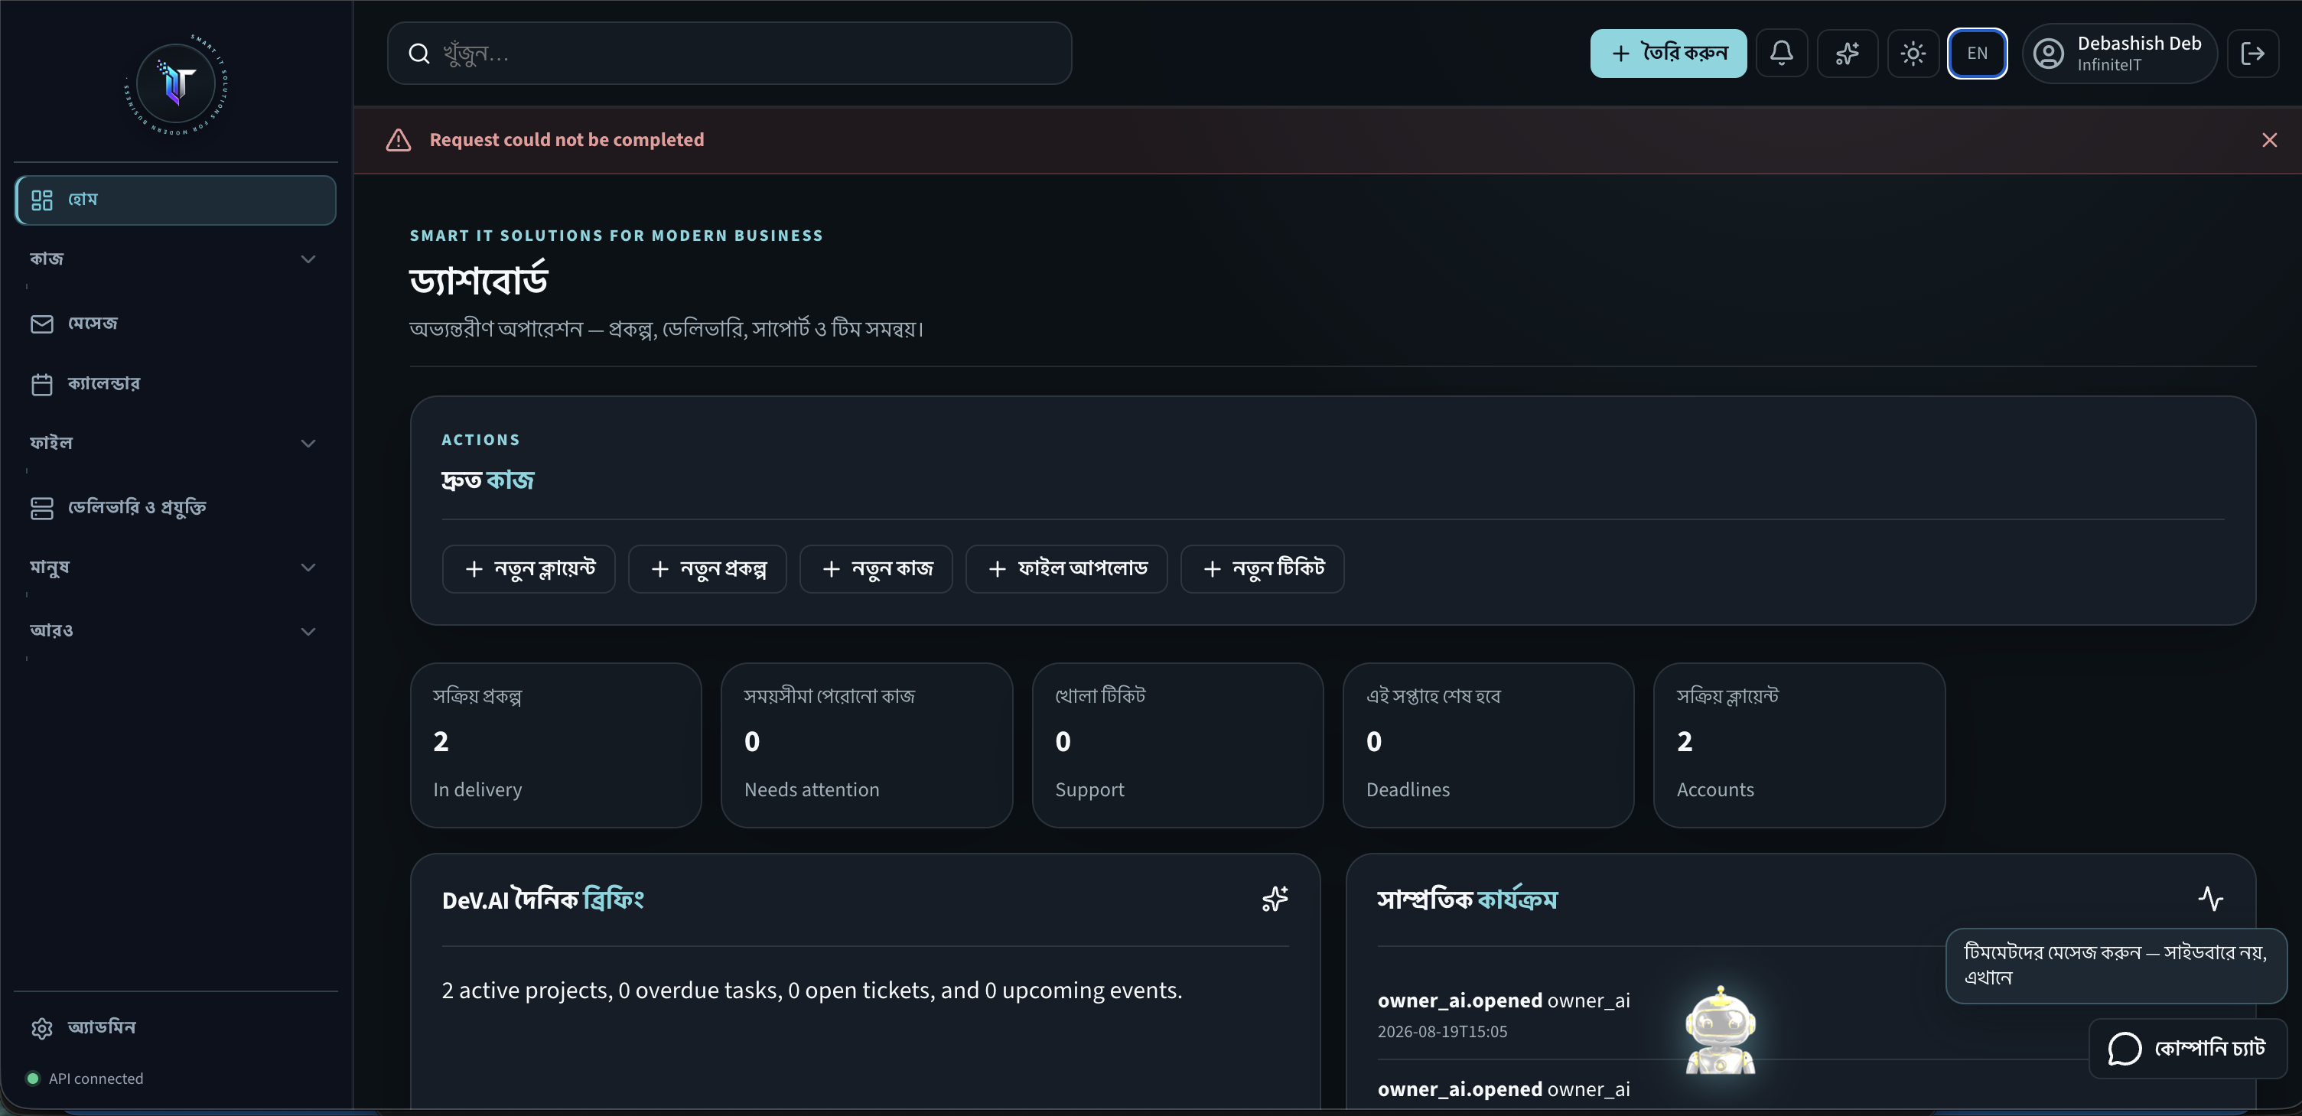Click the briefing summary '2 active projects...'
The width and height of the screenshot is (2302, 1116).
pos(812,990)
